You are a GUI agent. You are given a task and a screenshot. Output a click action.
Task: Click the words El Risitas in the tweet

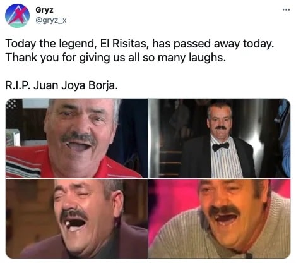123,44
